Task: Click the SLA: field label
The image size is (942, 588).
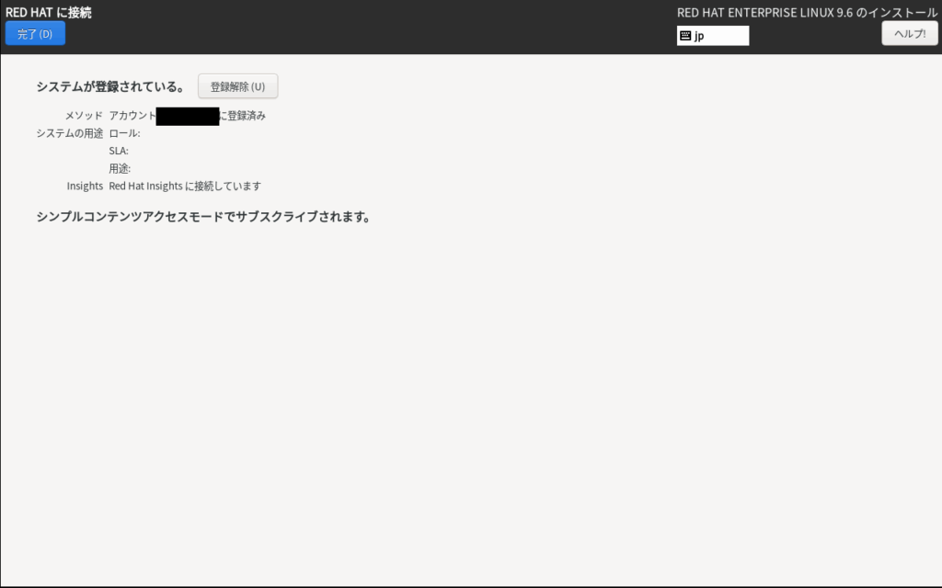Action: (x=119, y=151)
